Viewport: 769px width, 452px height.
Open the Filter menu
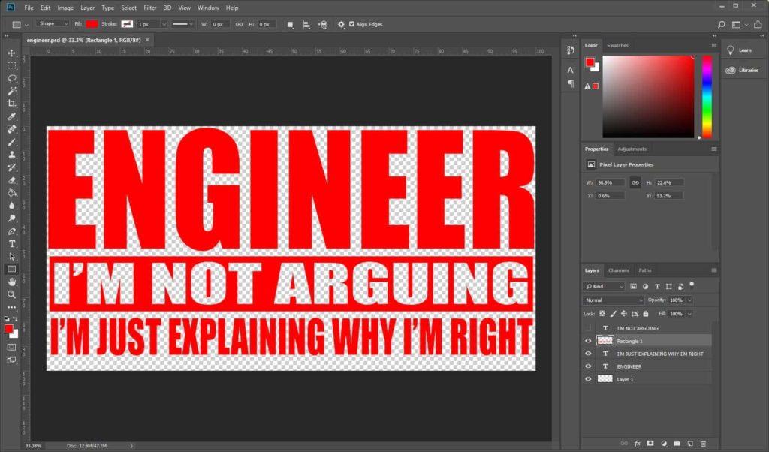(149, 8)
